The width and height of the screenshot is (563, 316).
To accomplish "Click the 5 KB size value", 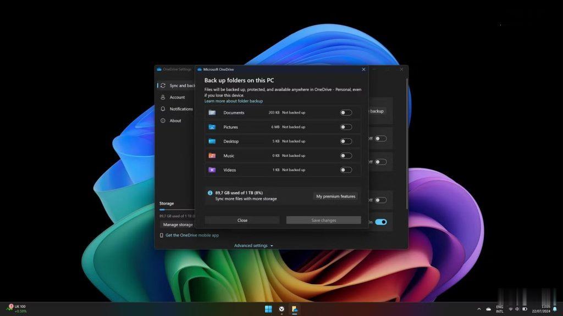I will coord(276,141).
